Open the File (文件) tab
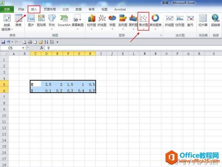The image size is (222, 167). point(7,9)
